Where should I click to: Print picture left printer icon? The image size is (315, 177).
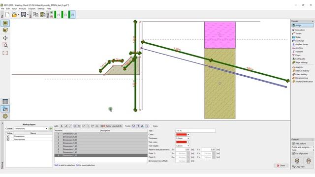pos(297,161)
